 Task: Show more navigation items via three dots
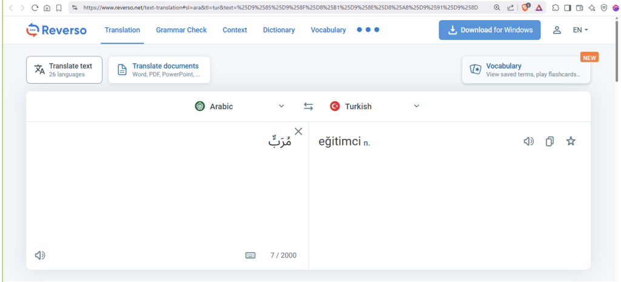click(x=368, y=30)
